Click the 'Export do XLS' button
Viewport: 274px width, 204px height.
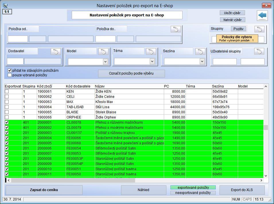coord(242,190)
